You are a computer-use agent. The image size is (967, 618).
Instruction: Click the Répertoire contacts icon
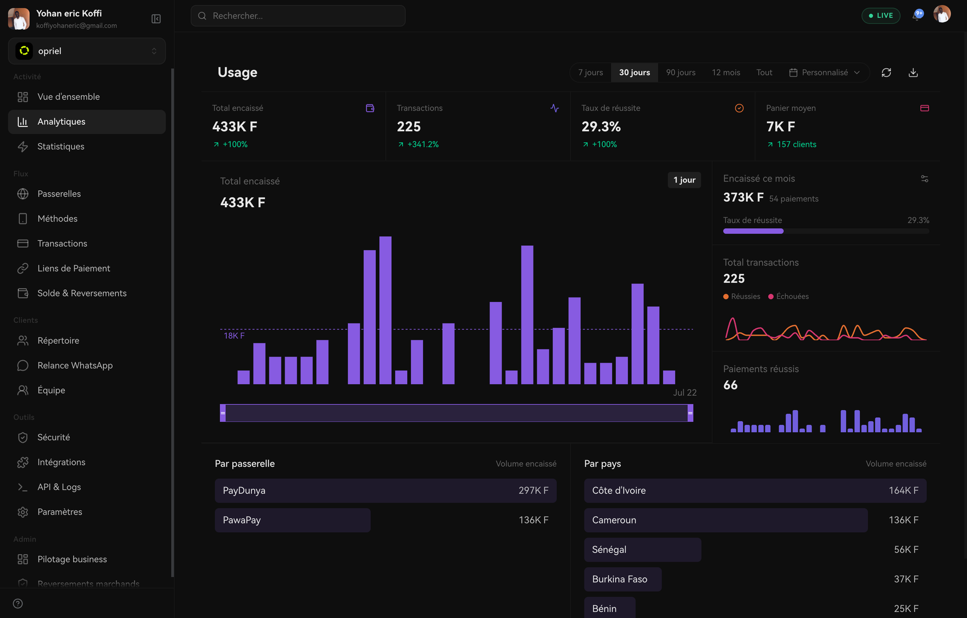point(23,341)
